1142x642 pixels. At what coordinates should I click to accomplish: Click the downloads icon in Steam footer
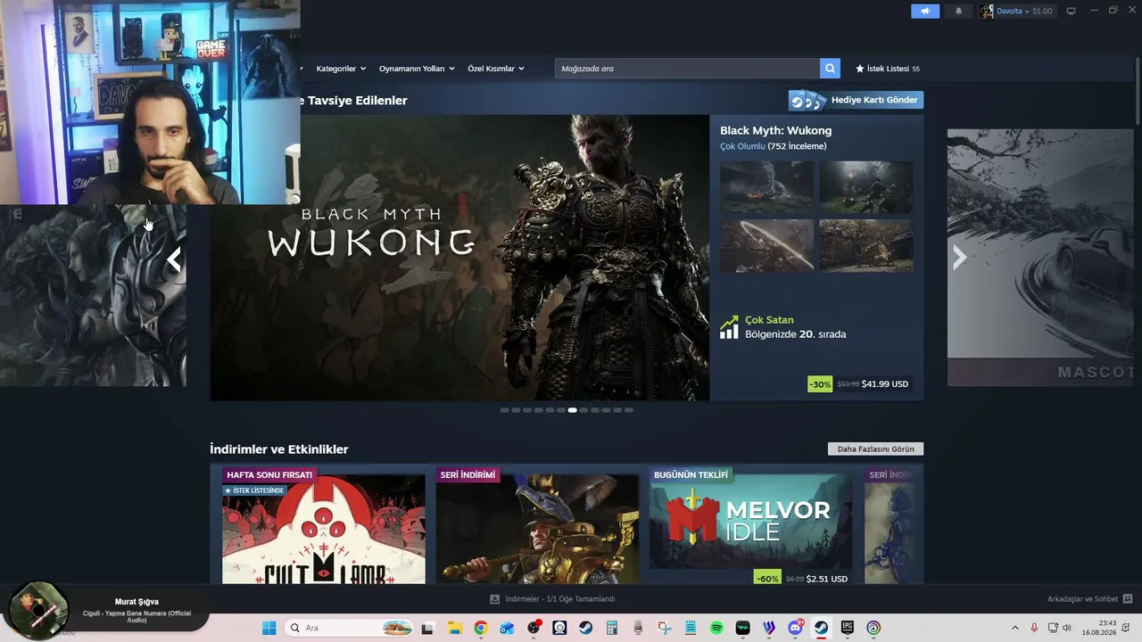pyautogui.click(x=495, y=599)
